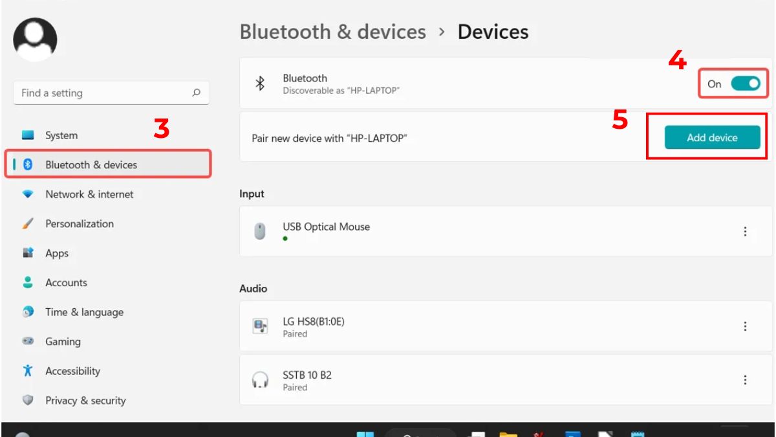Click the Apps icon in the sidebar
This screenshot has height=437, width=776.
coord(28,253)
